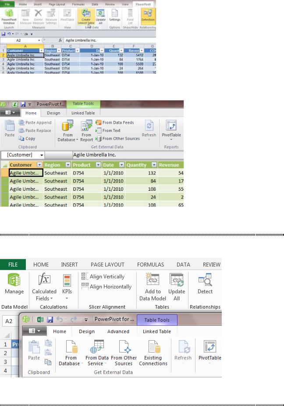Click Align Vertically
284x406 pixels.
(103, 277)
